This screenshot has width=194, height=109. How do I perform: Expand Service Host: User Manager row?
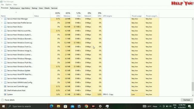2,19
